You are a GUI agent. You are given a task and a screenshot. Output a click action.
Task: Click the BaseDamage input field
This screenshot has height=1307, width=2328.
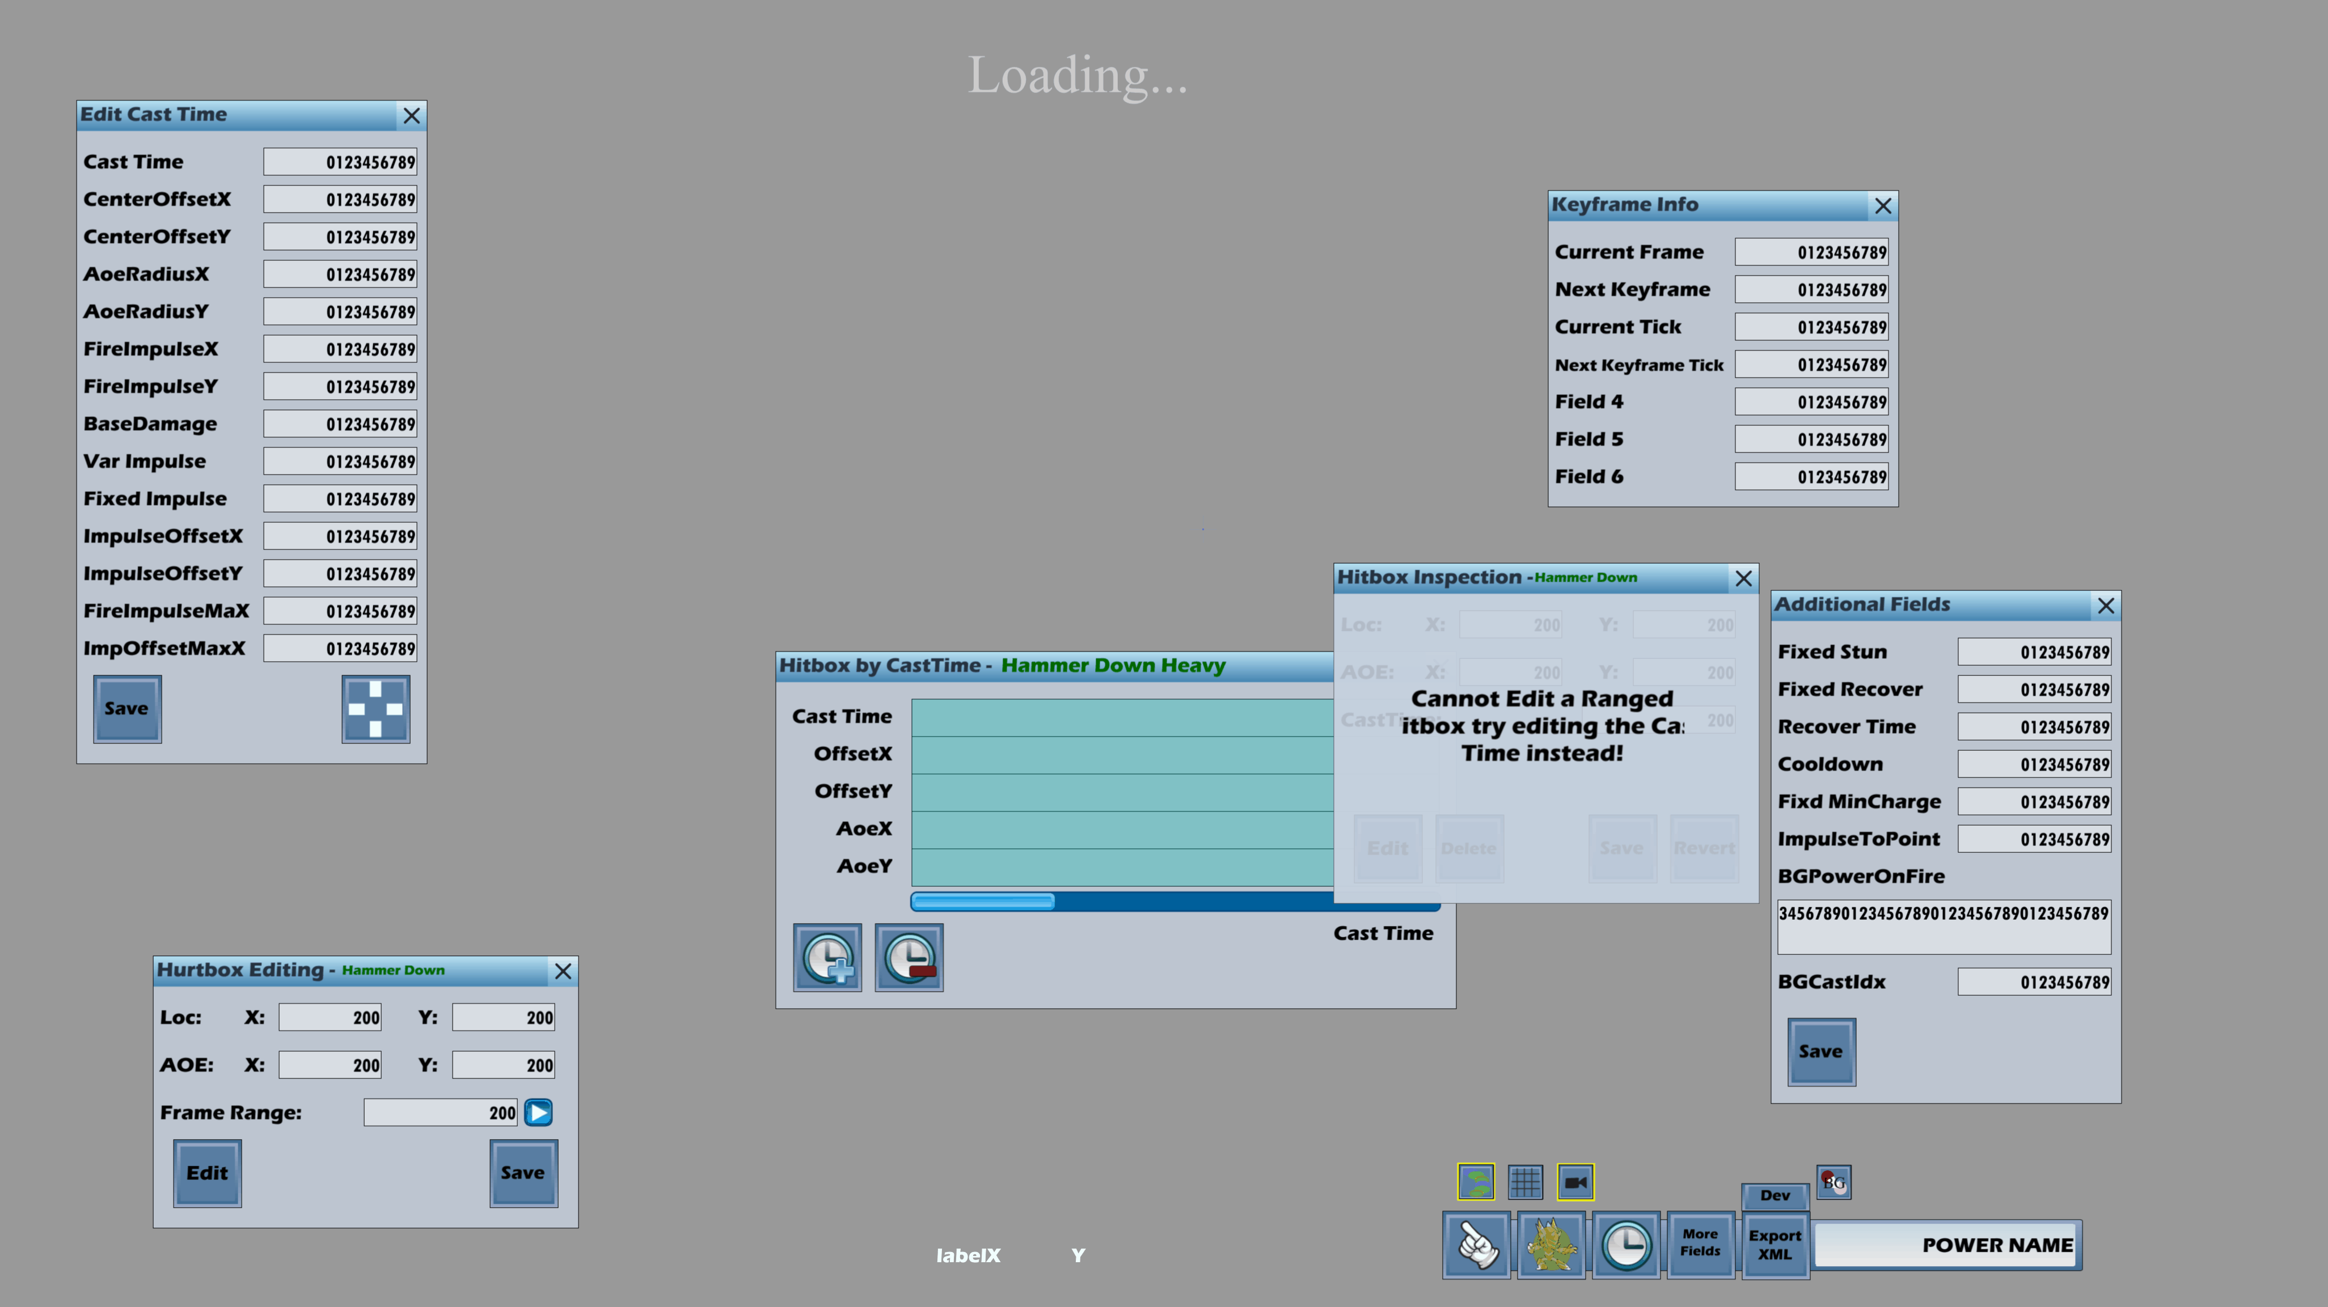[x=340, y=424]
